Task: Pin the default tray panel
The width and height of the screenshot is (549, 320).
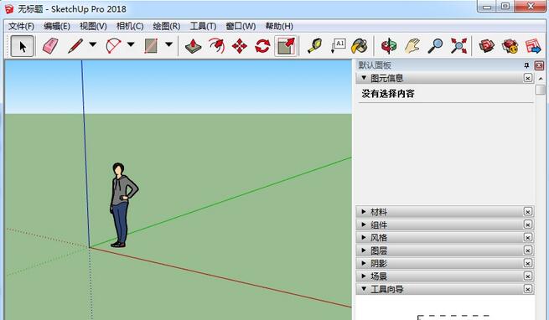Action: 526,65
